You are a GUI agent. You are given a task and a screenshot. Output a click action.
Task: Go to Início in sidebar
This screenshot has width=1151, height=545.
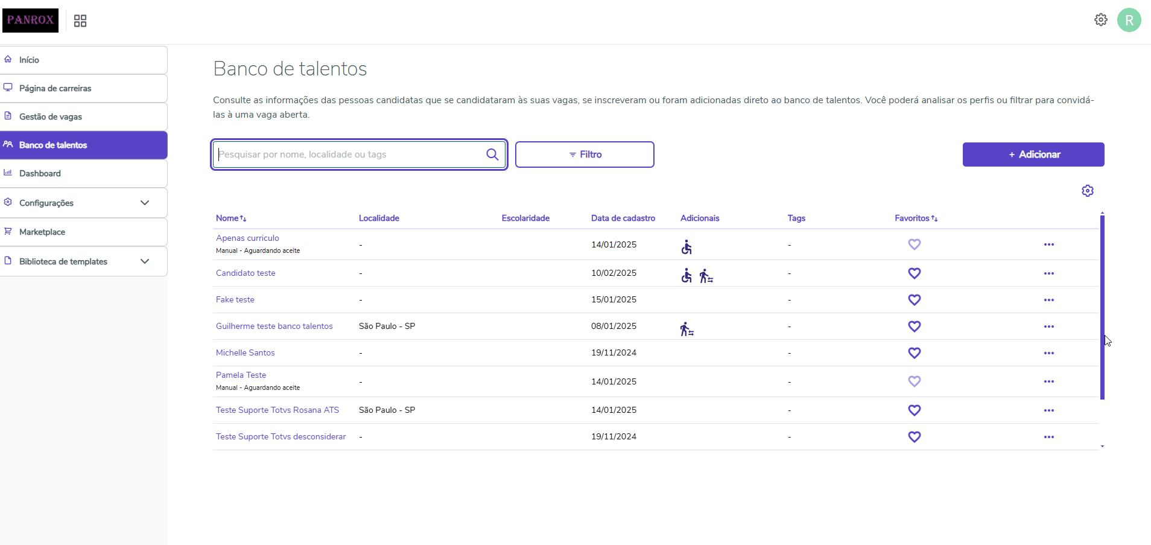click(x=83, y=60)
